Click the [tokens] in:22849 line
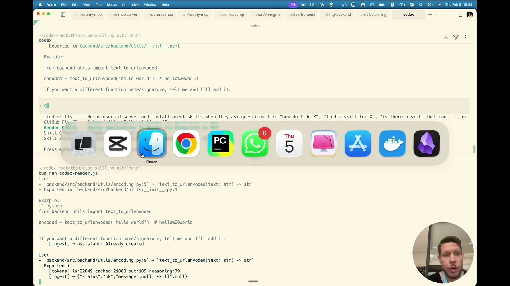This screenshot has height=286, width=510. click(x=114, y=271)
